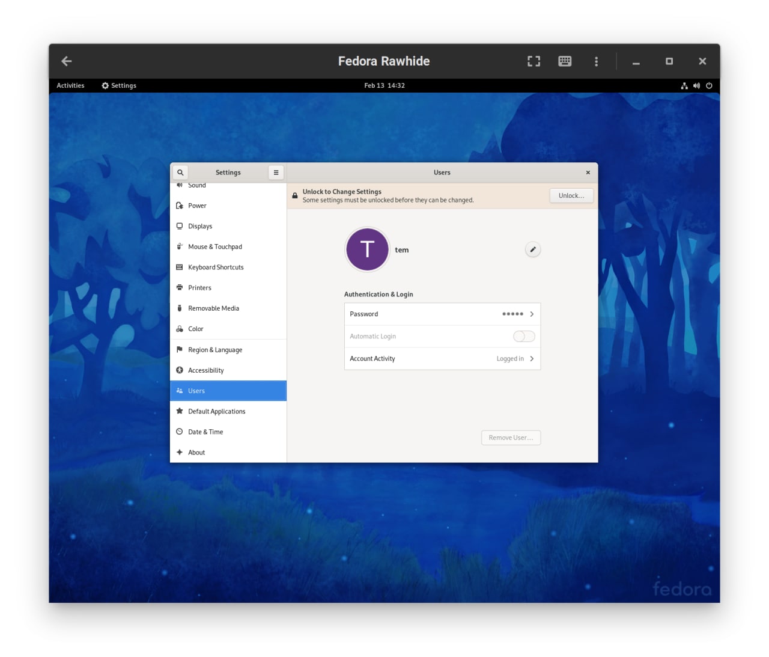Click the search icon in Settings sidebar
Viewport: 769px width, 657px height.
[180, 173]
